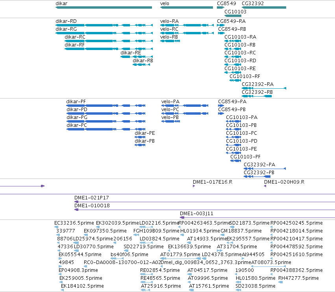Open the velo-RA transcript
This screenshot has height=292, width=335.
click(x=187, y=25)
